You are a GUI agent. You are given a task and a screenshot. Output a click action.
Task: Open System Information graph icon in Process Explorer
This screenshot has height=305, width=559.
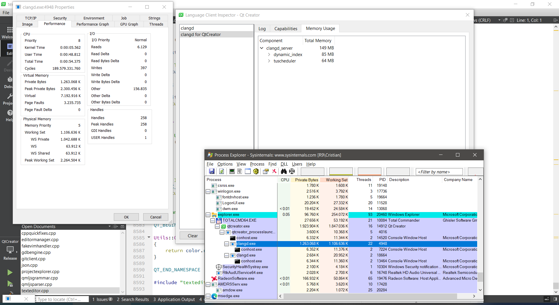232,171
